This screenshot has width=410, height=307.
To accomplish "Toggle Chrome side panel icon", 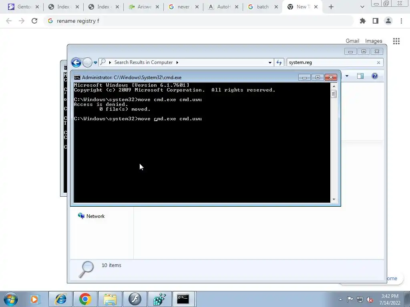I will 376,21.
